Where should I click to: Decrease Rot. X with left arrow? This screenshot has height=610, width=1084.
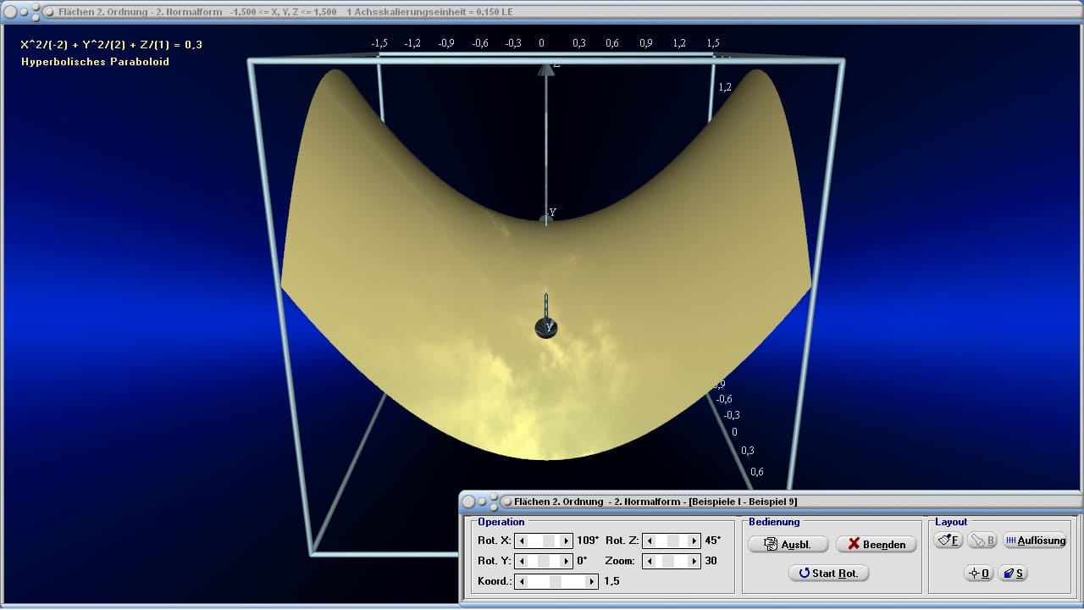(522, 541)
